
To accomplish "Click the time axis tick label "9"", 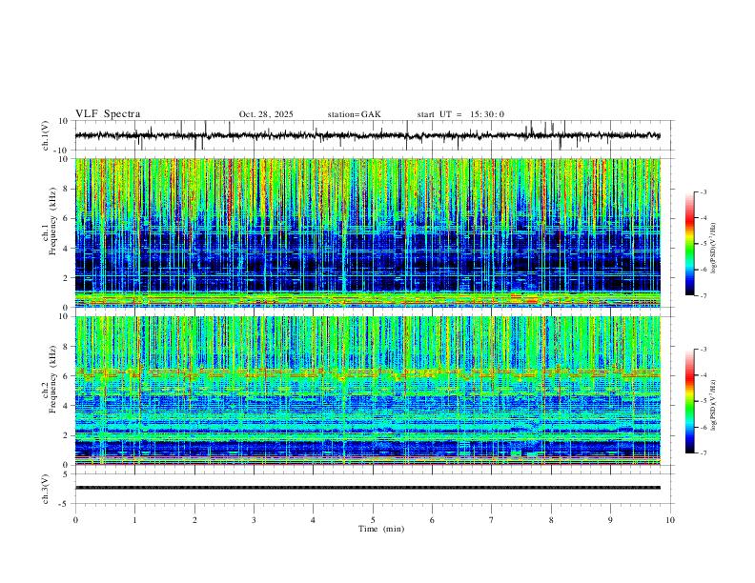I will tap(610, 520).
